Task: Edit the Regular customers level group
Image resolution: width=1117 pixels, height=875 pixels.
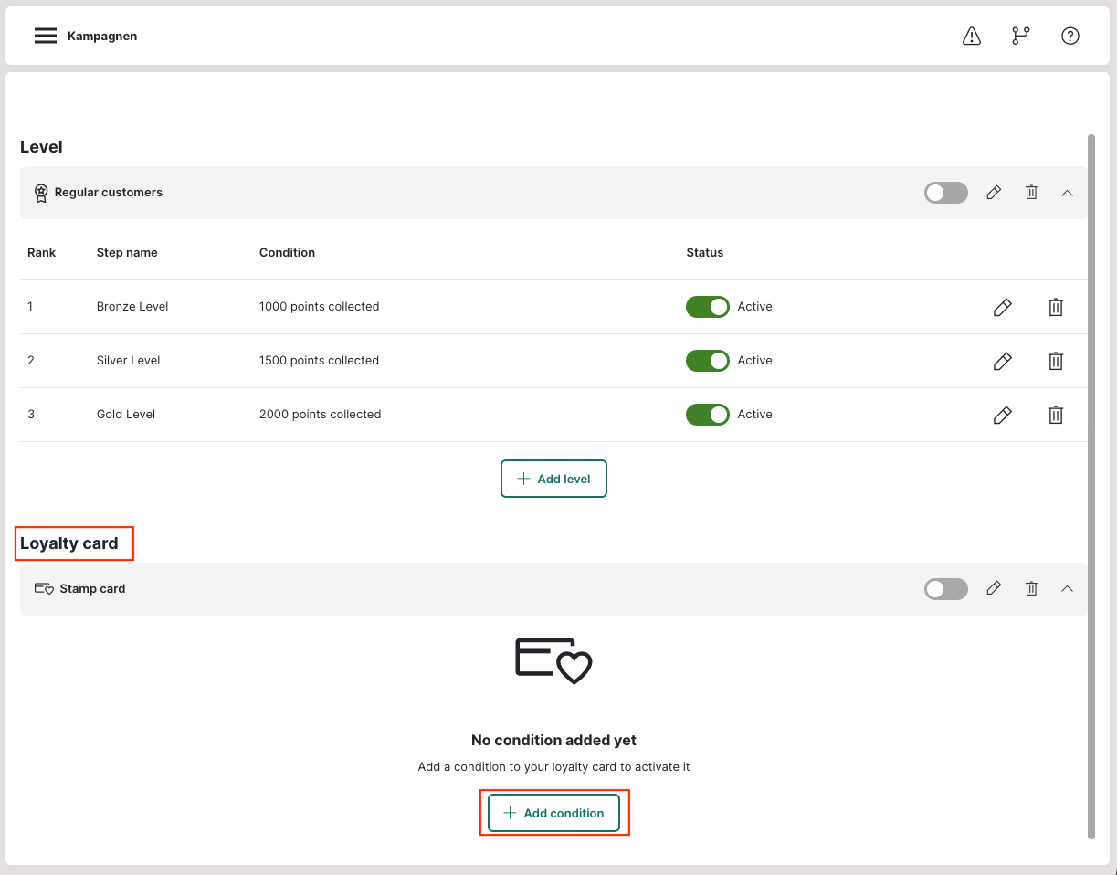Action: (x=994, y=193)
